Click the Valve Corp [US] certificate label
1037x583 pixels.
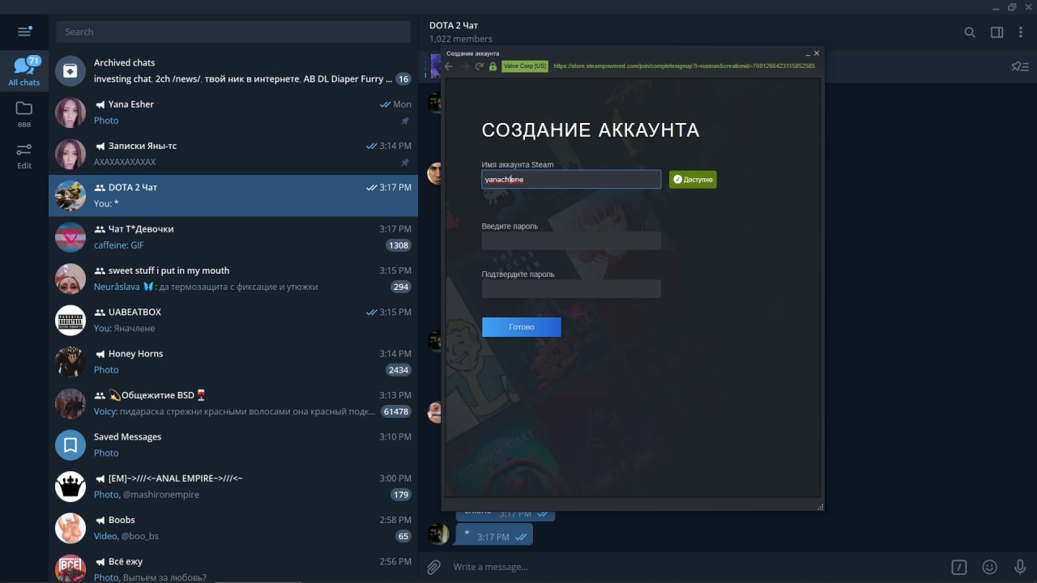pos(525,66)
